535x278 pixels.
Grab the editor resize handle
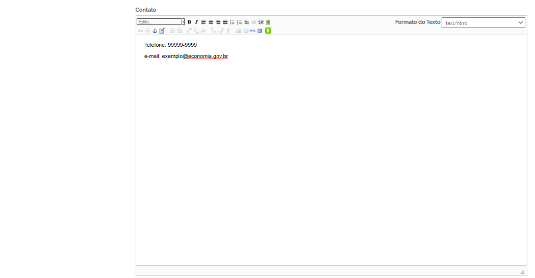coord(522,272)
